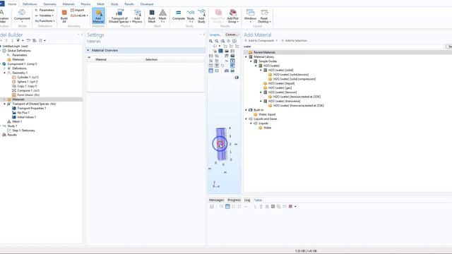This screenshot has height=254, width=452.
Task: Open the Physics ribbon tab
Action: tap(85, 4)
